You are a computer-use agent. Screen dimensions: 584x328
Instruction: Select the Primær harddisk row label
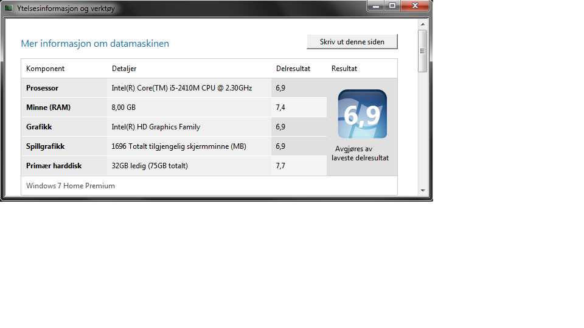(x=54, y=166)
